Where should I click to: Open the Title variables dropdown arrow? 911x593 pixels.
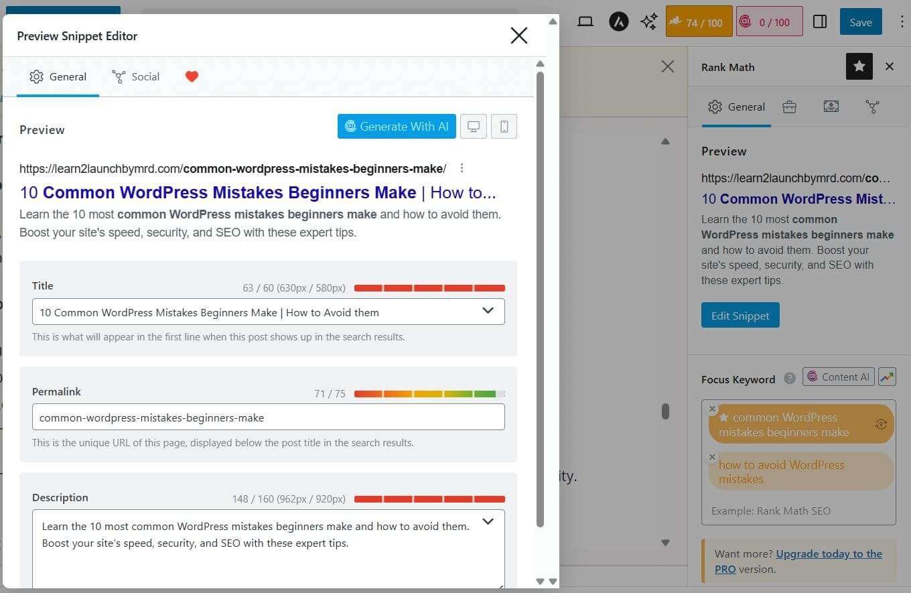pos(488,311)
